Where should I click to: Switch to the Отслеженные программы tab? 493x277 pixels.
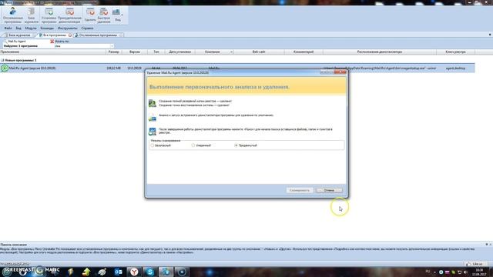click(x=98, y=35)
